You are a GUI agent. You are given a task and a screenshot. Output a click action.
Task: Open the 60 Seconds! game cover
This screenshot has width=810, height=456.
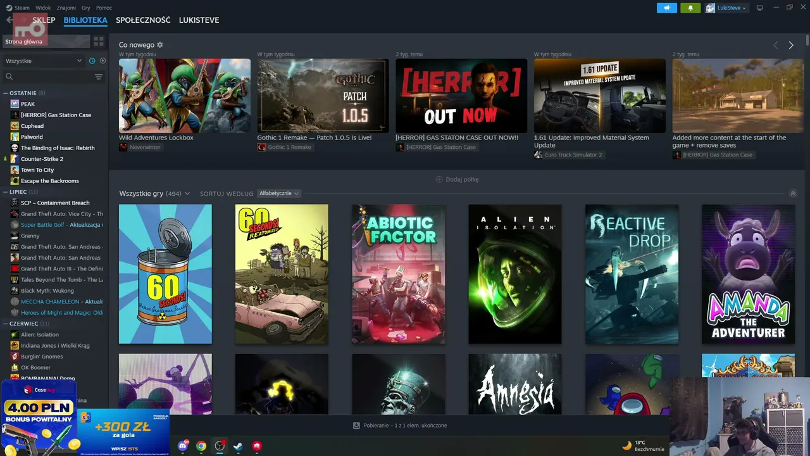pyautogui.click(x=165, y=274)
